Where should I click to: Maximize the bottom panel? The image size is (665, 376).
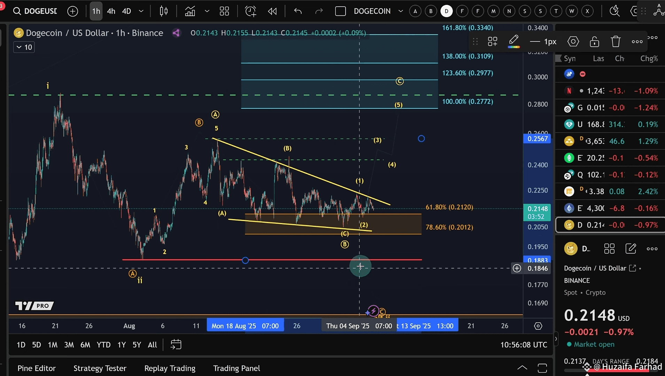click(542, 368)
